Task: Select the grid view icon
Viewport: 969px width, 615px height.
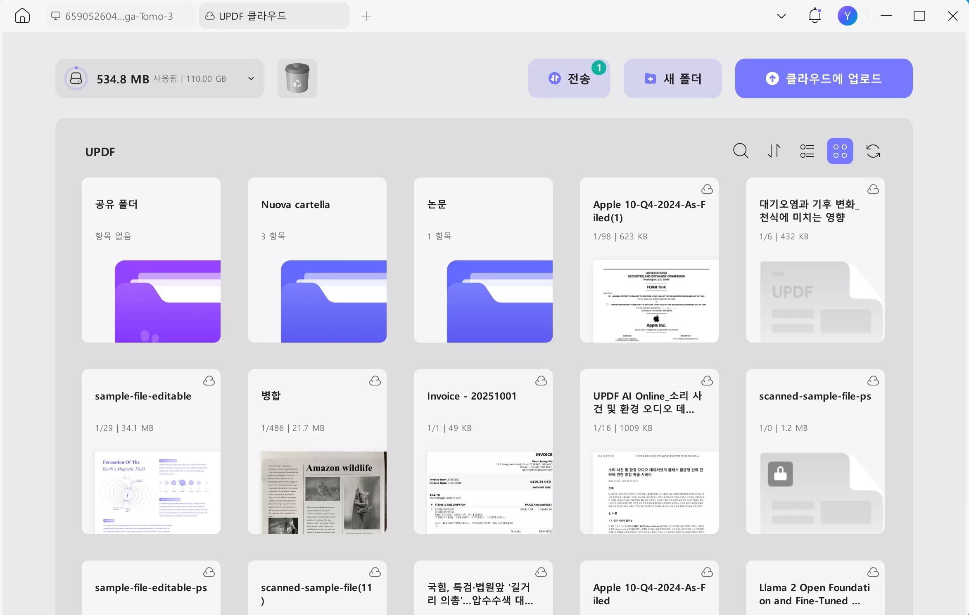Action: coord(839,151)
